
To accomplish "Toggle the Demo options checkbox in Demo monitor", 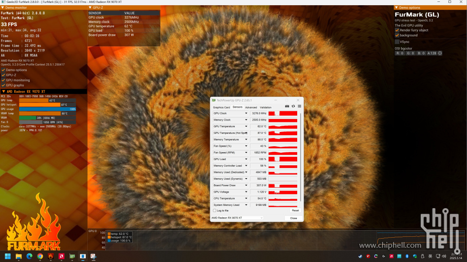I will [x=3, y=70].
